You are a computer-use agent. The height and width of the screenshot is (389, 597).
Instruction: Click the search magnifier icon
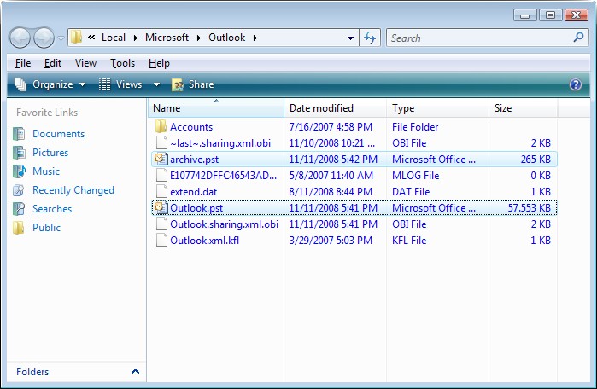pos(578,38)
